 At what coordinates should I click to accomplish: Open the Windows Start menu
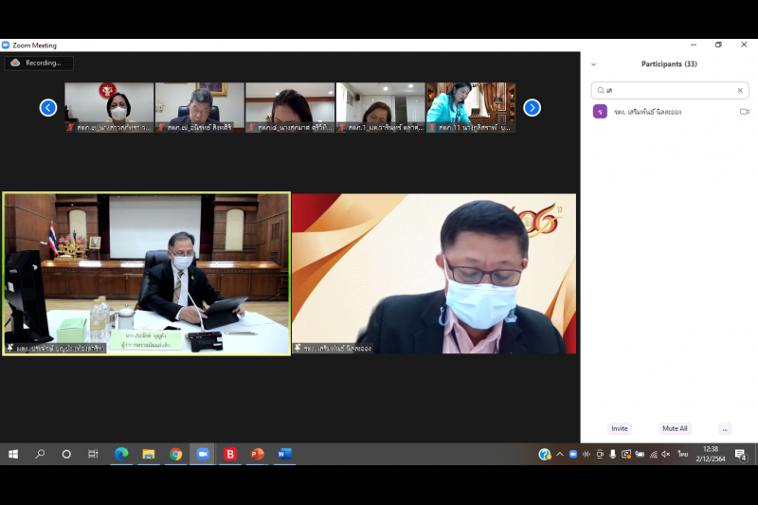(13, 454)
